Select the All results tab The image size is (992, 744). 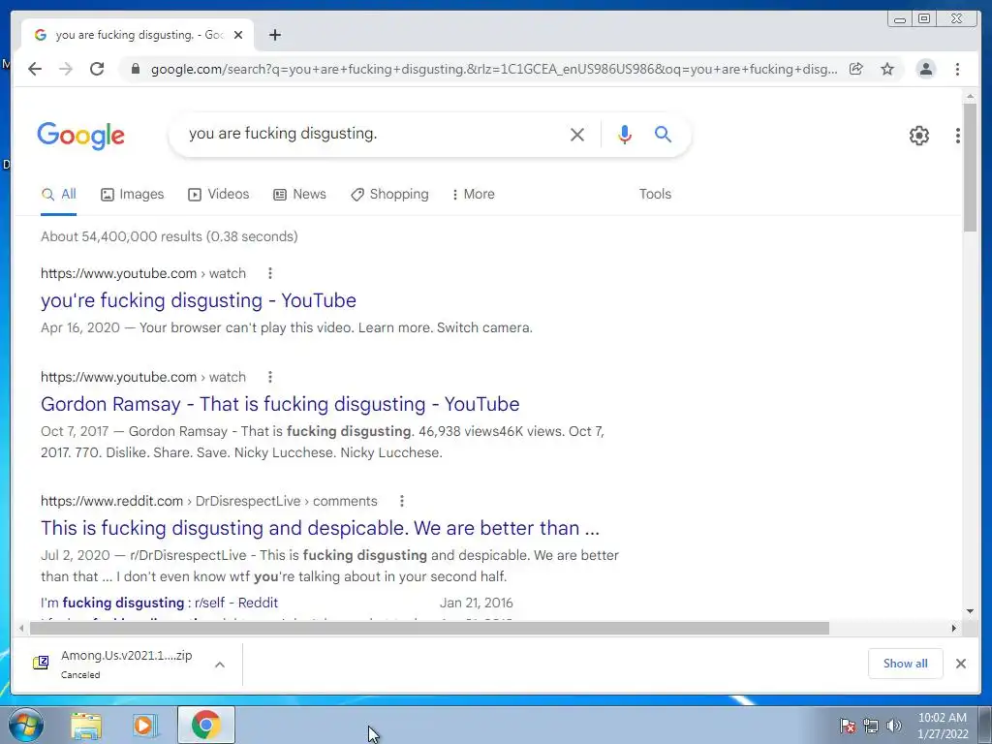pos(59,194)
